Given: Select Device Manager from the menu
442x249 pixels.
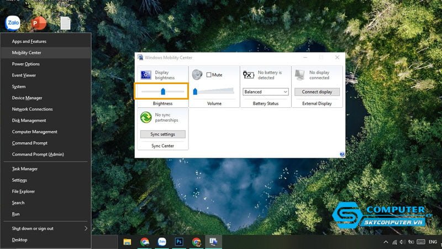Looking at the screenshot, I should pyautogui.click(x=27, y=98).
